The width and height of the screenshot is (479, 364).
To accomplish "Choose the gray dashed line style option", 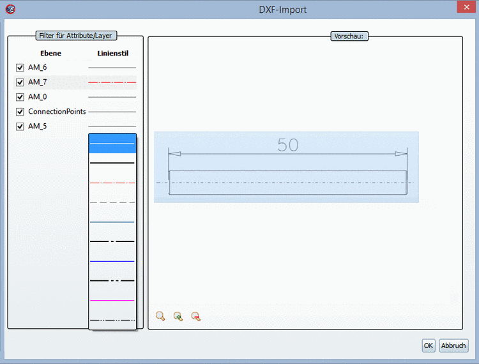I will tap(112, 202).
